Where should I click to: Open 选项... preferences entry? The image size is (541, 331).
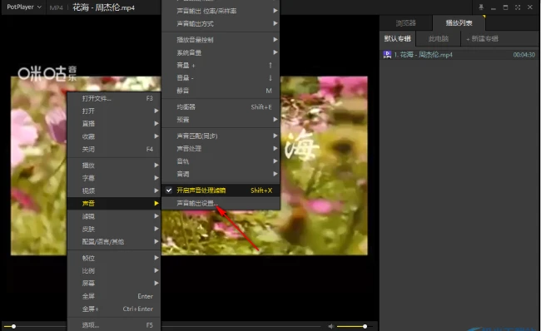coord(114,325)
